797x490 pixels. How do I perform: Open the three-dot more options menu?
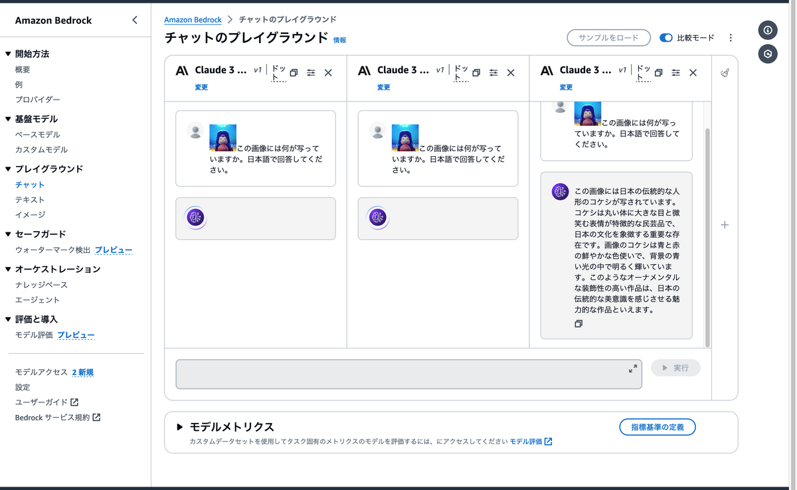click(731, 38)
